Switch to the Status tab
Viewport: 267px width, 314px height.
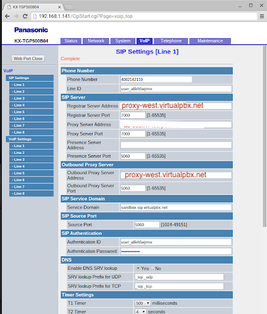tap(71, 41)
